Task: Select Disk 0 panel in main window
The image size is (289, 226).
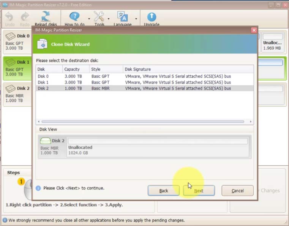Action: (x=17, y=42)
